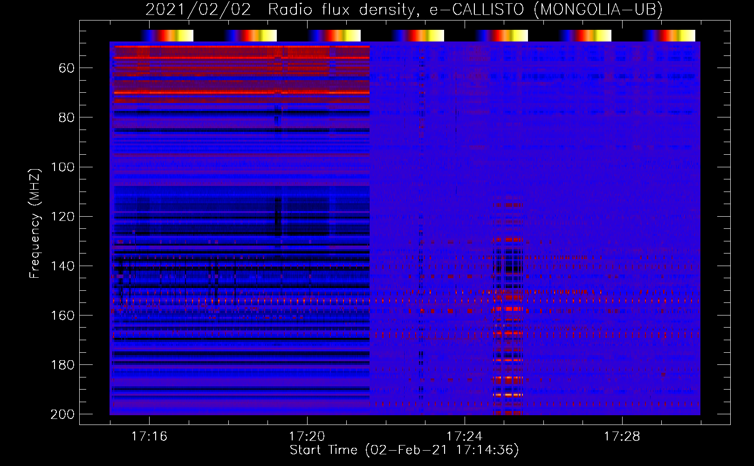This screenshot has width=754, height=466.
Task: Click the 'Frequency (MHZ)' axis label
Action: point(35,223)
